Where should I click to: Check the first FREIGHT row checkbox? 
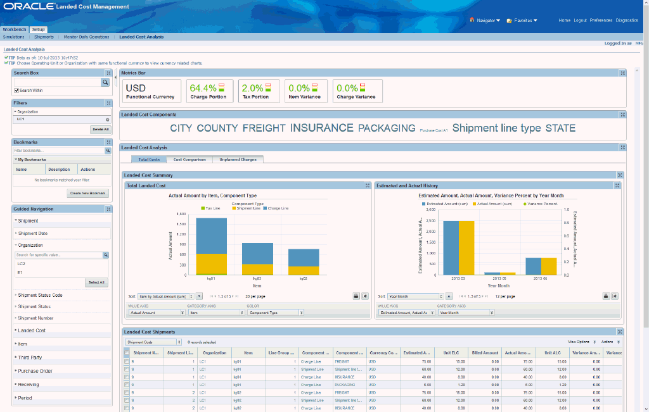coord(127,361)
